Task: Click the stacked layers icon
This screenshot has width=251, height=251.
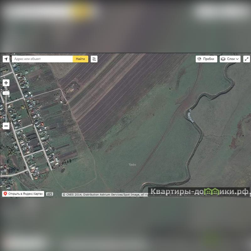Action: (x=223, y=59)
